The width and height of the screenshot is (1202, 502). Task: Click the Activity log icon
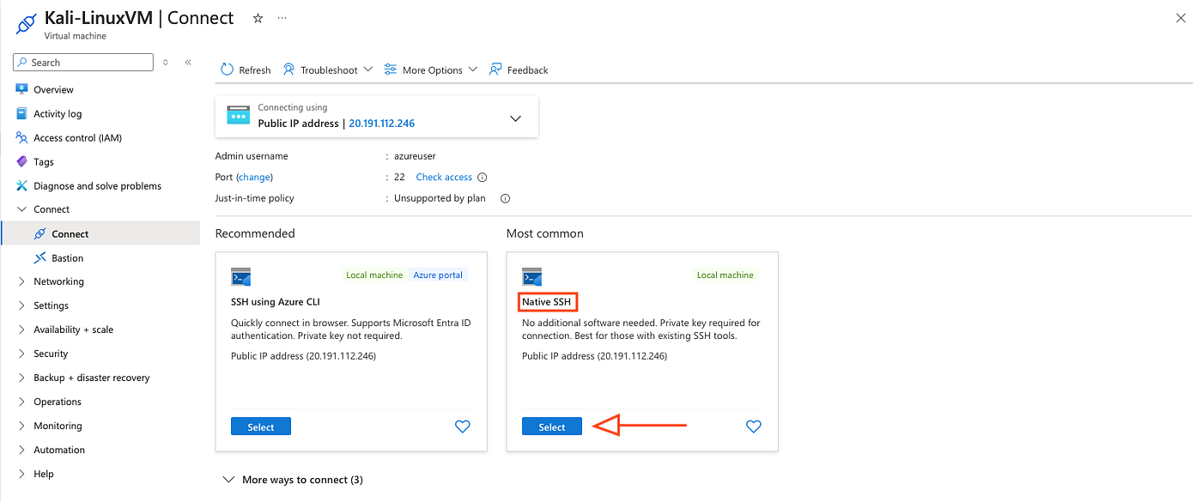tap(21, 113)
